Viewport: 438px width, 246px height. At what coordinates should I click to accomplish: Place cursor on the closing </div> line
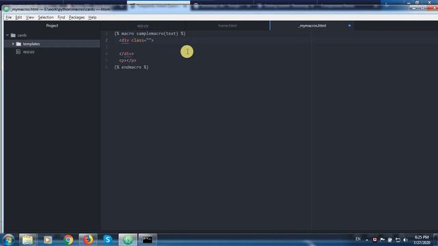126,53
